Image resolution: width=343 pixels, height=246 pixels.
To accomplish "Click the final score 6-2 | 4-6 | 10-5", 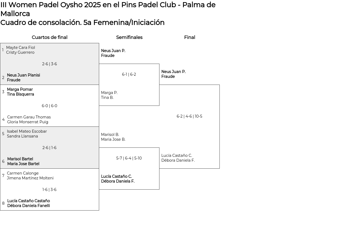I will pyautogui.click(x=189, y=116).
